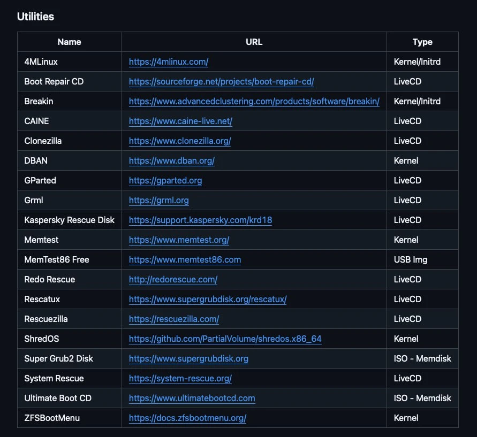The height and width of the screenshot is (437, 477).
Task: Open the memtest86.com link
Action: (x=185, y=260)
